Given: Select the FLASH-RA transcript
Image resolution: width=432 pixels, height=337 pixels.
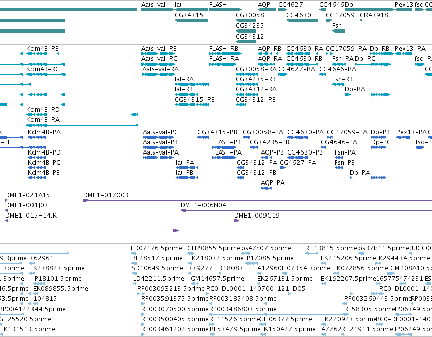Looking at the screenshot, I should 223,64.
